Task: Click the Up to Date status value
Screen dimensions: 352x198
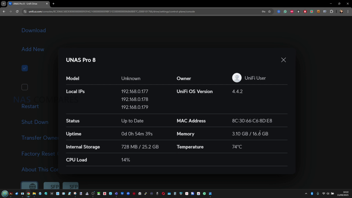Action: click(x=132, y=121)
